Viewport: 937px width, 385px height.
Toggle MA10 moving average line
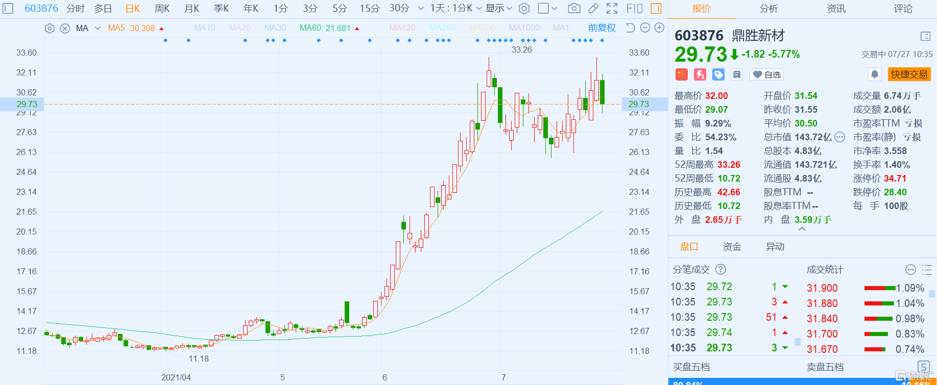coord(205,28)
